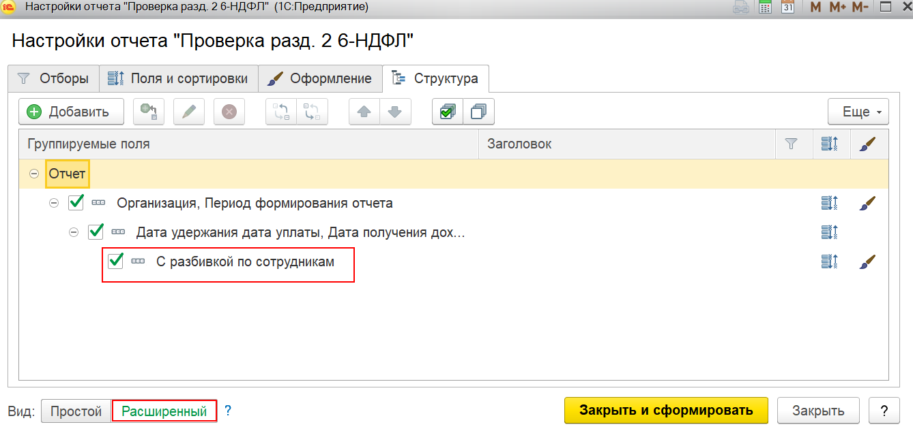913x429 pixels.
Task: Collapse the Организация grouping node
Action: pos(54,203)
